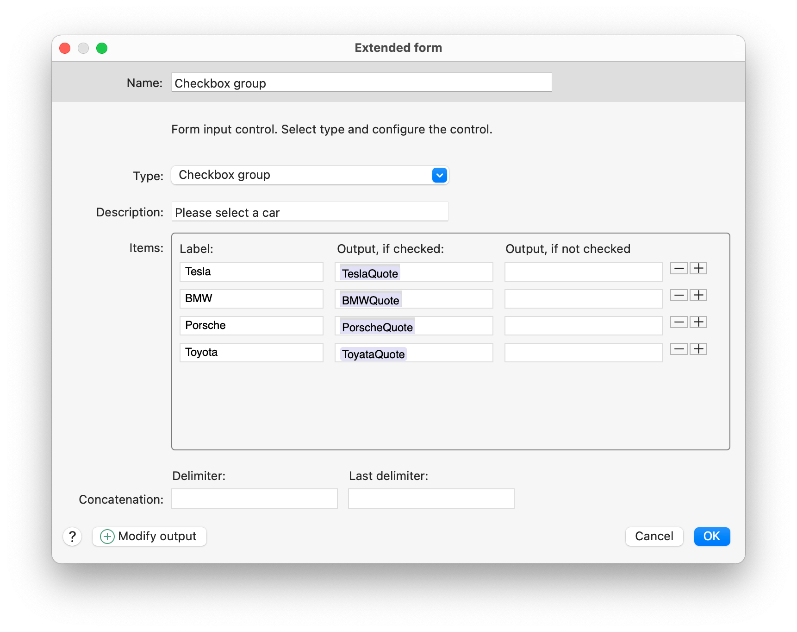Screen dimensions: 797x632
Task: Select the BMWQuote checked output field
Action: [414, 299]
